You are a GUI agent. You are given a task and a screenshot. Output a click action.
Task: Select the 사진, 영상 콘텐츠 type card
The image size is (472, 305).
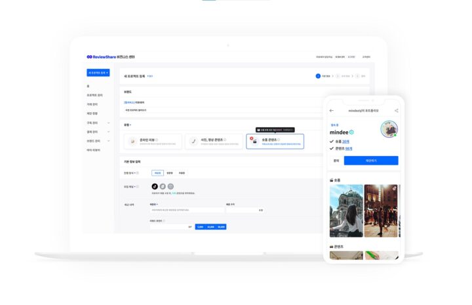point(214,142)
